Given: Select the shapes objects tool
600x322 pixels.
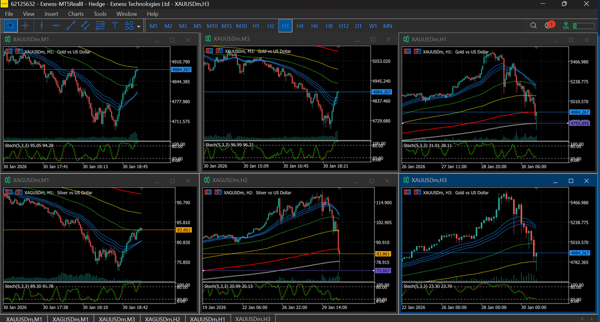Looking at the screenshot, I should click(x=129, y=25).
